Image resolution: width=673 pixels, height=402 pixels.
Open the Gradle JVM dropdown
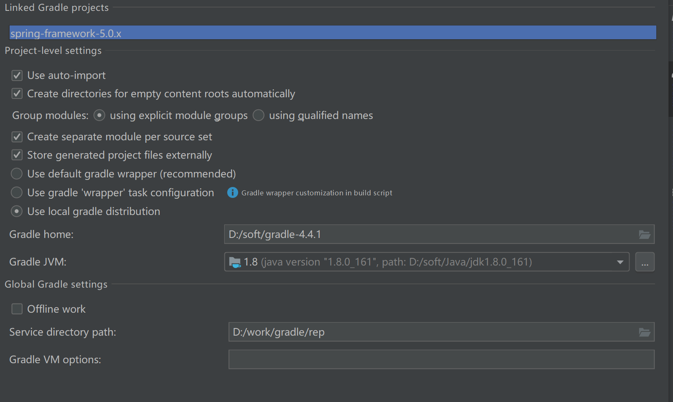pyautogui.click(x=620, y=262)
